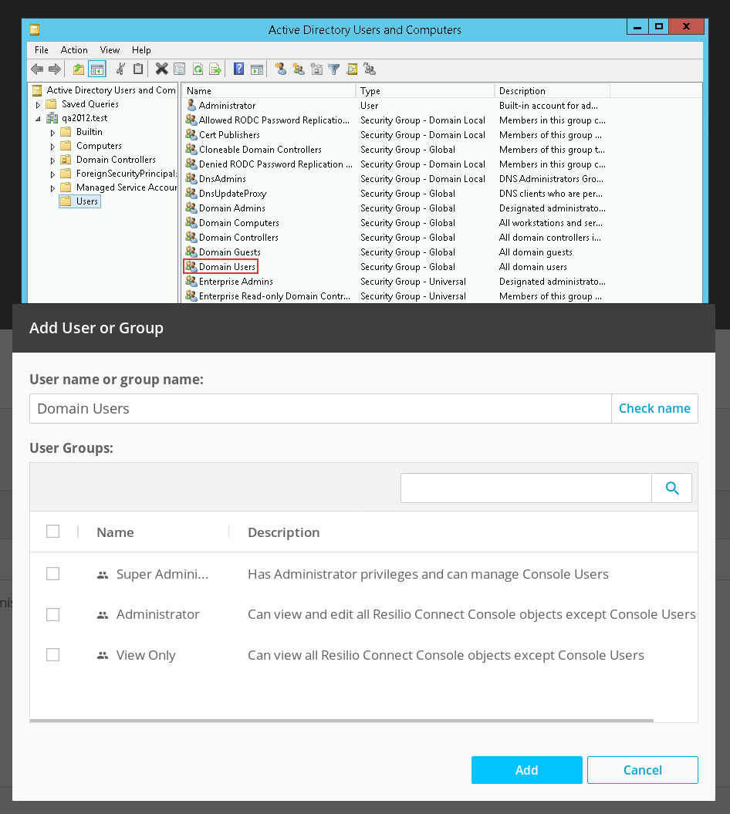Check the Super Admin group checkbox
This screenshot has width=730, height=814.
click(x=53, y=574)
